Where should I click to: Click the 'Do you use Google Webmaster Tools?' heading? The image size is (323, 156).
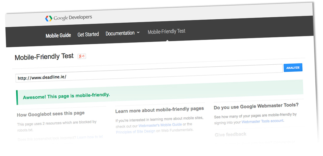click(256, 106)
